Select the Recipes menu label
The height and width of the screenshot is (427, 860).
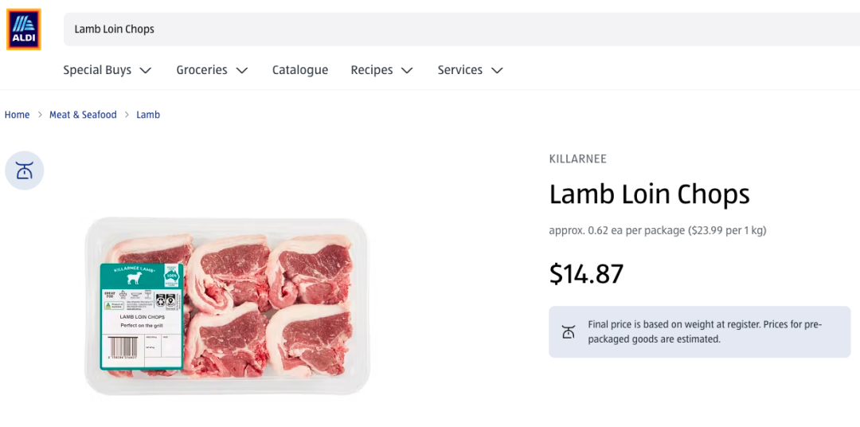tap(372, 70)
